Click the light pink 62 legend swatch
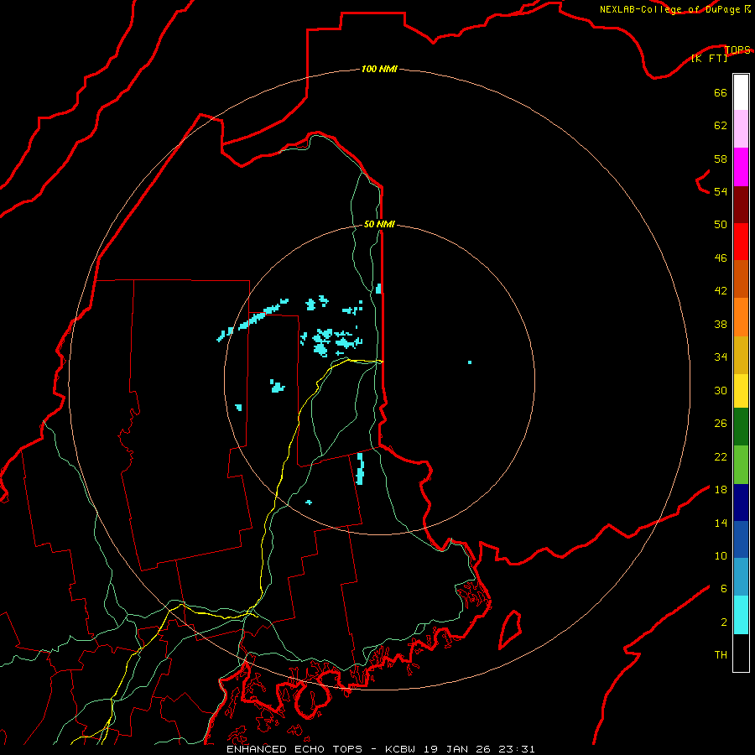The height and width of the screenshot is (755, 755). click(x=741, y=128)
